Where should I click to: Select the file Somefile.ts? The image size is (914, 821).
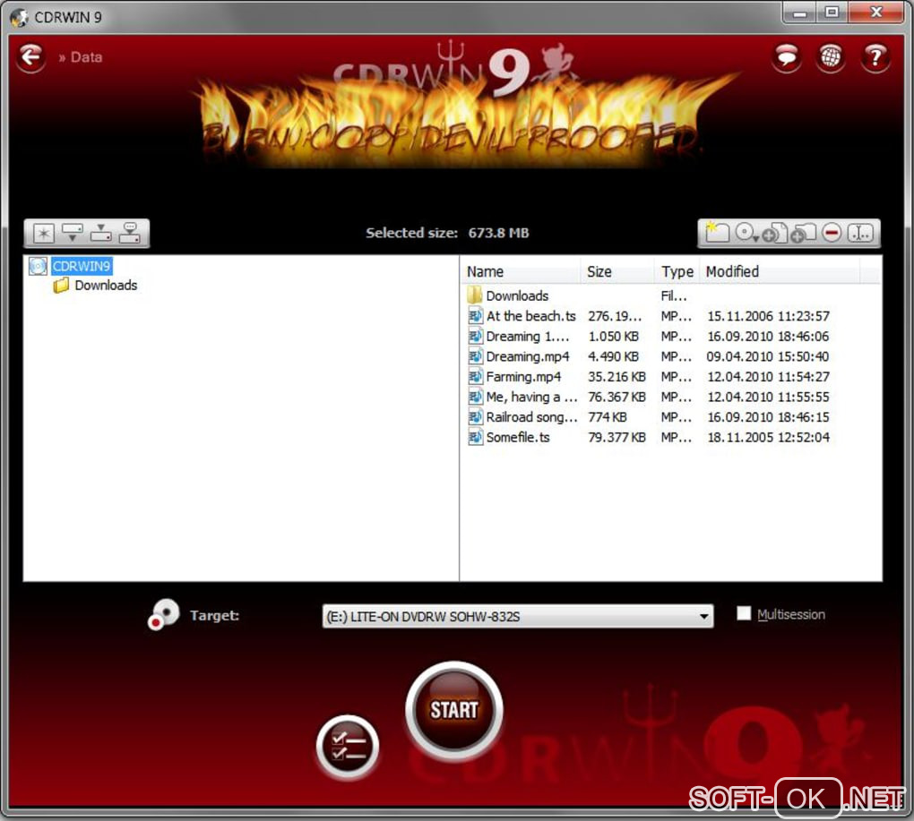click(x=518, y=437)
